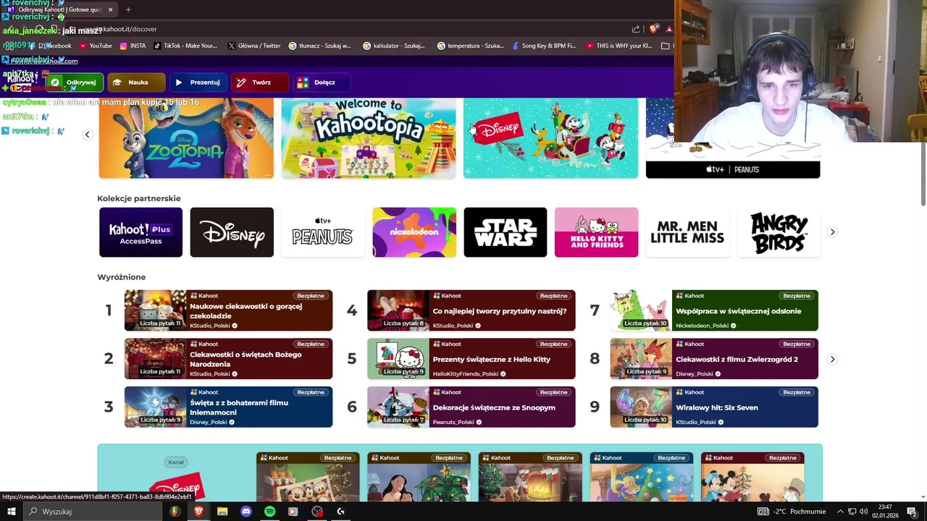Open a new browser tab with plus
This screenshot has height=521, width=927.
point(128,9)
